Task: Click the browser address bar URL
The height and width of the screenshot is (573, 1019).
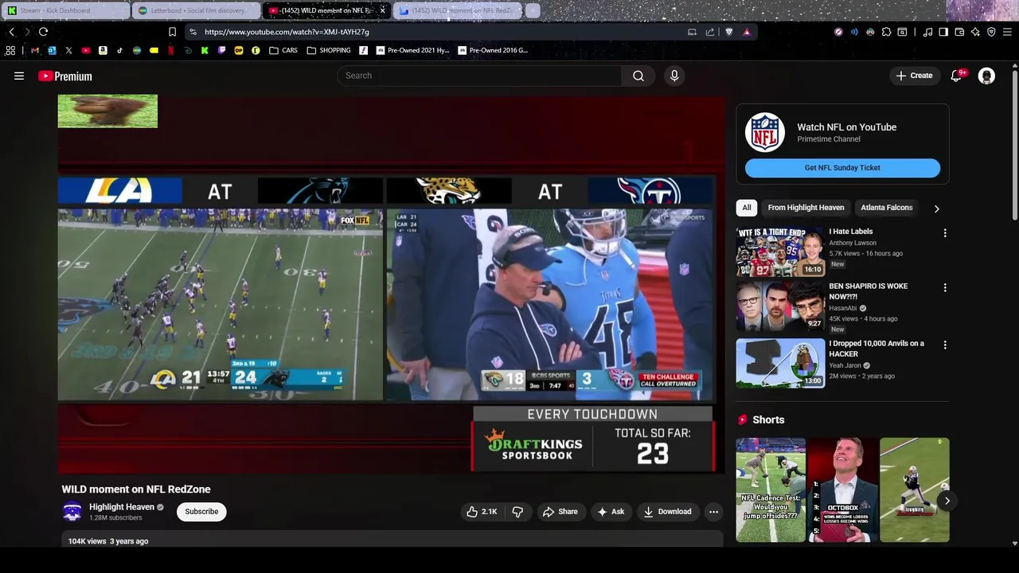Action: tap(287, 32)
